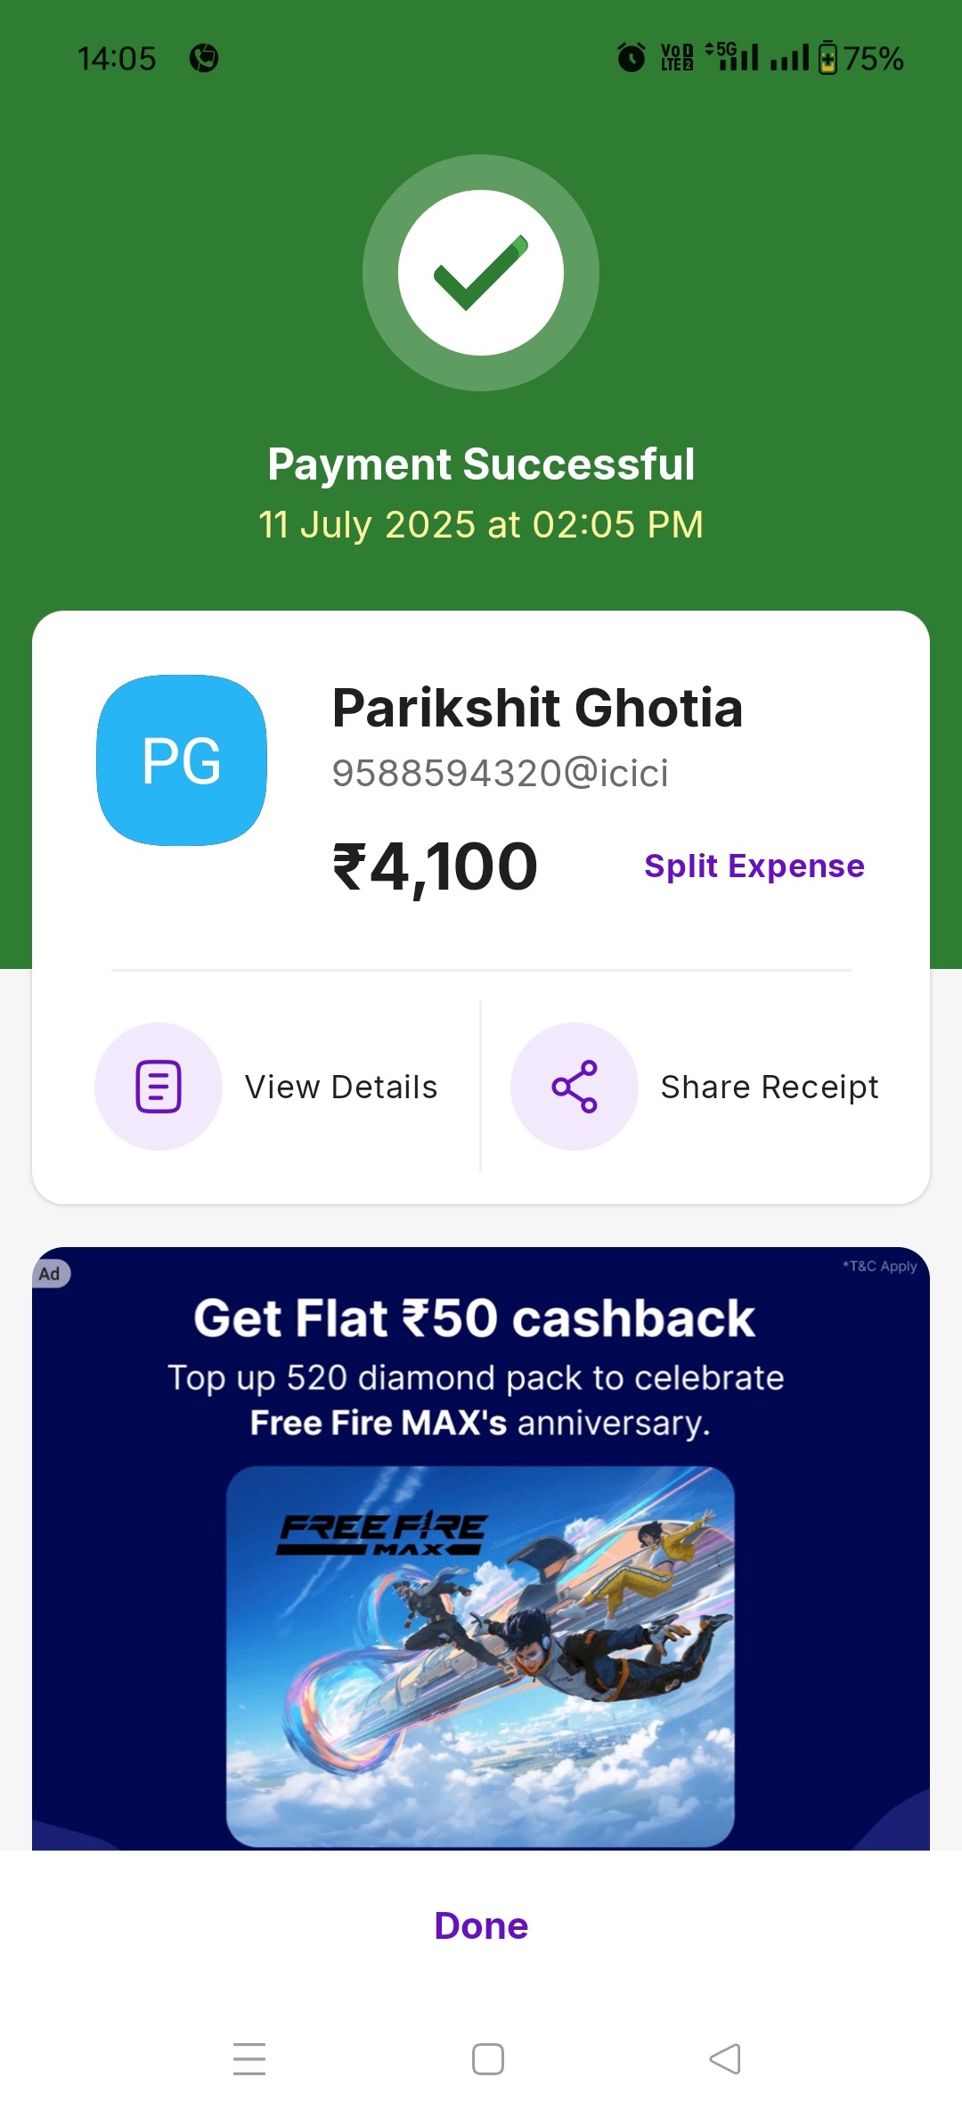This screenshot has width=962, height=2118.
Task: Tap the Android back navigation icon
Action: (725, 2059)
